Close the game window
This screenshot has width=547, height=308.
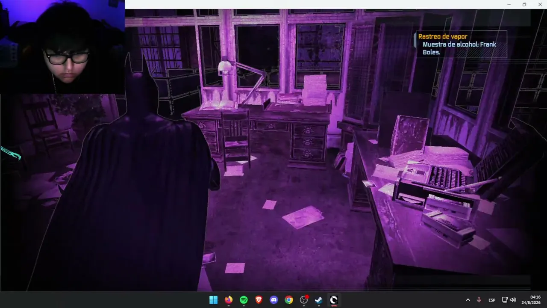pyautogui.click(x=539, y=4)
